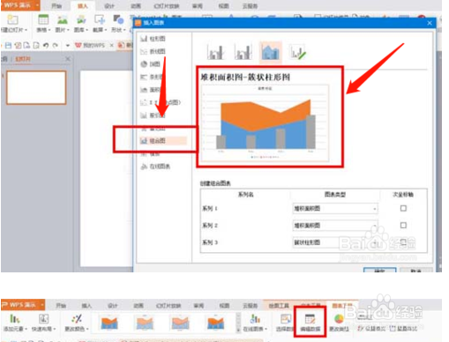Select the blank slide thumbnail in the slide panel

point(36,87)
